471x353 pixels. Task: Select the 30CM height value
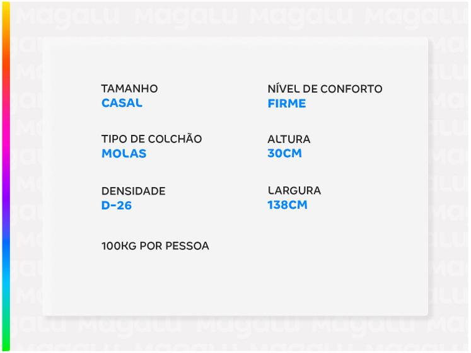pyautogui.click(x=284, y=154)
